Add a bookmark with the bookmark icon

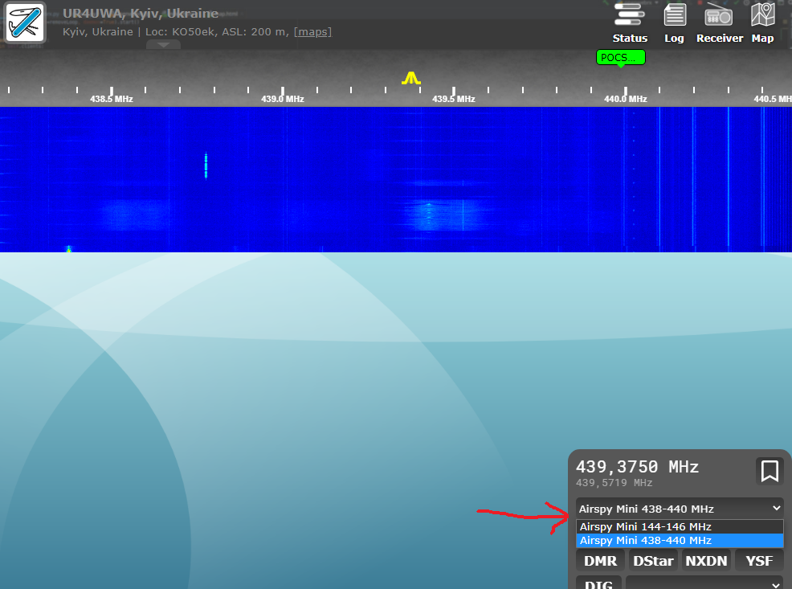770,471
